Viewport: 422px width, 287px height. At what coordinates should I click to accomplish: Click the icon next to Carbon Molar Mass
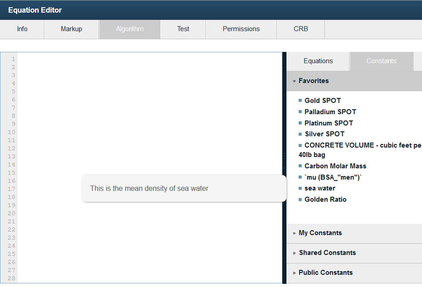click(300, 166)
